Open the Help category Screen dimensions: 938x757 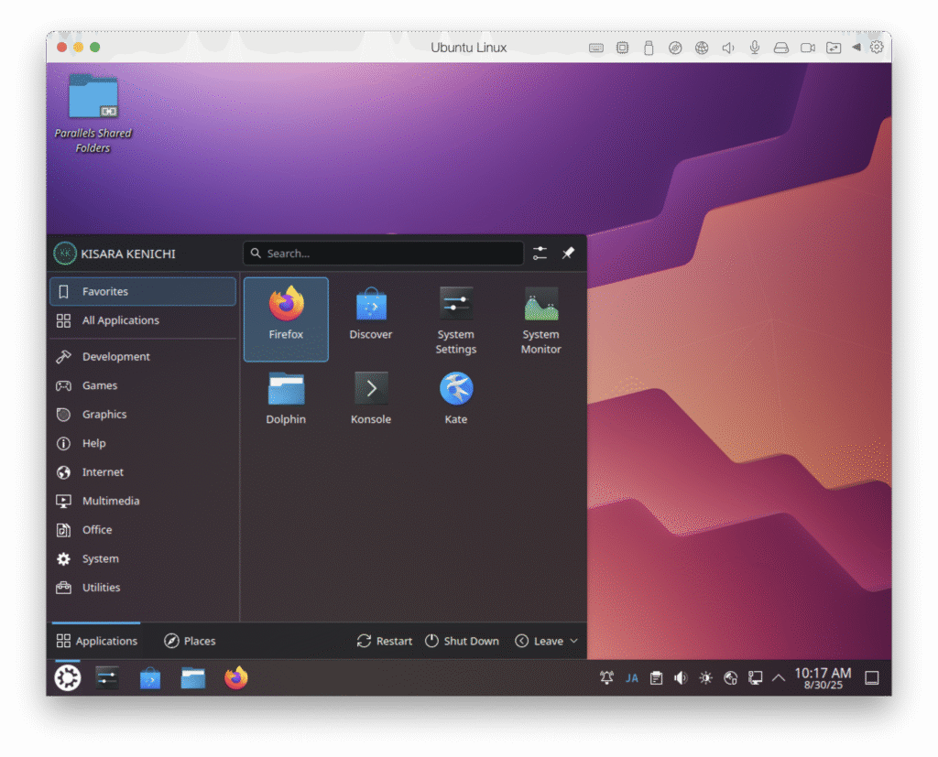click(143, 443)
